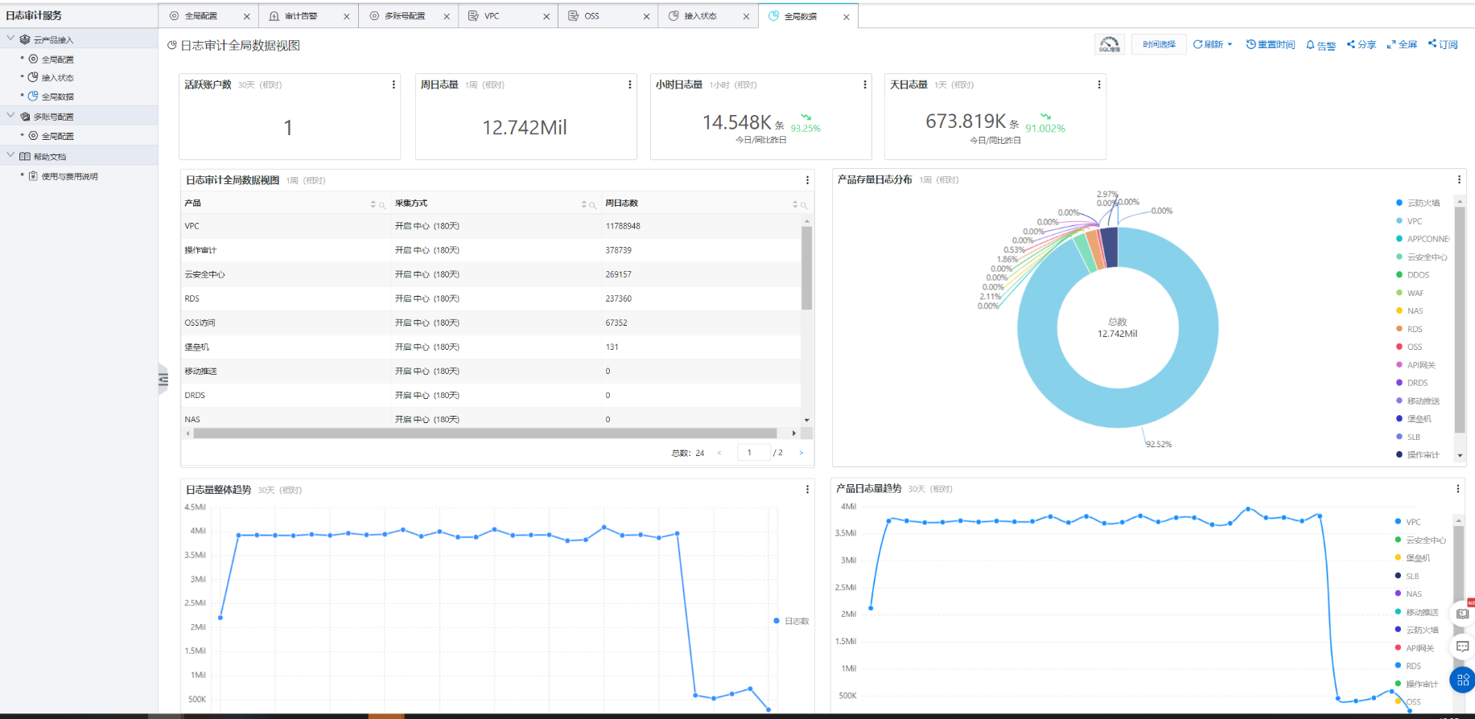The width and height of the screenshot is (1475, 719).
Task: Close the OSS tab
Action: 646,17
